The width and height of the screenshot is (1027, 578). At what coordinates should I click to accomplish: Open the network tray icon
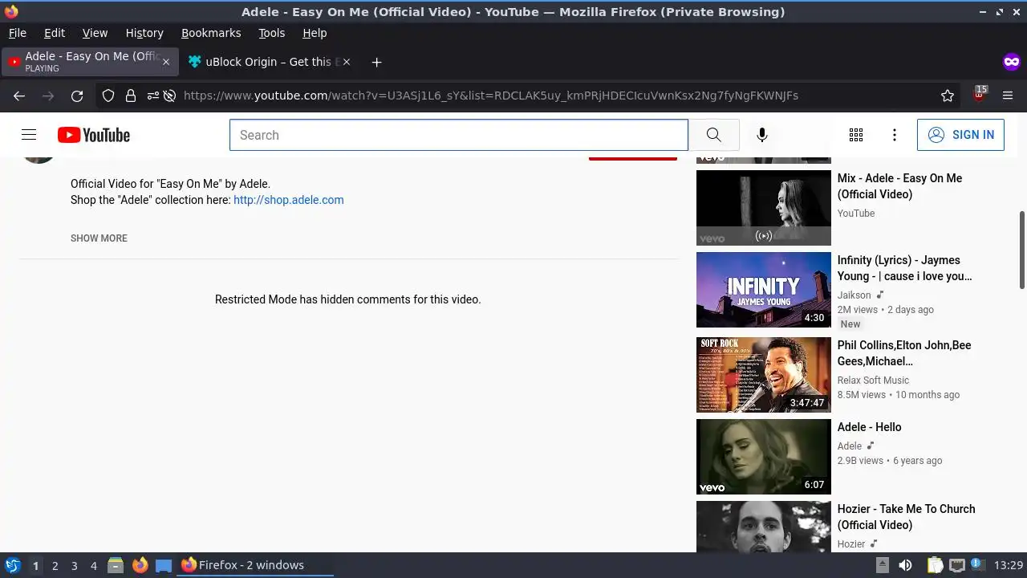[956, 565]
